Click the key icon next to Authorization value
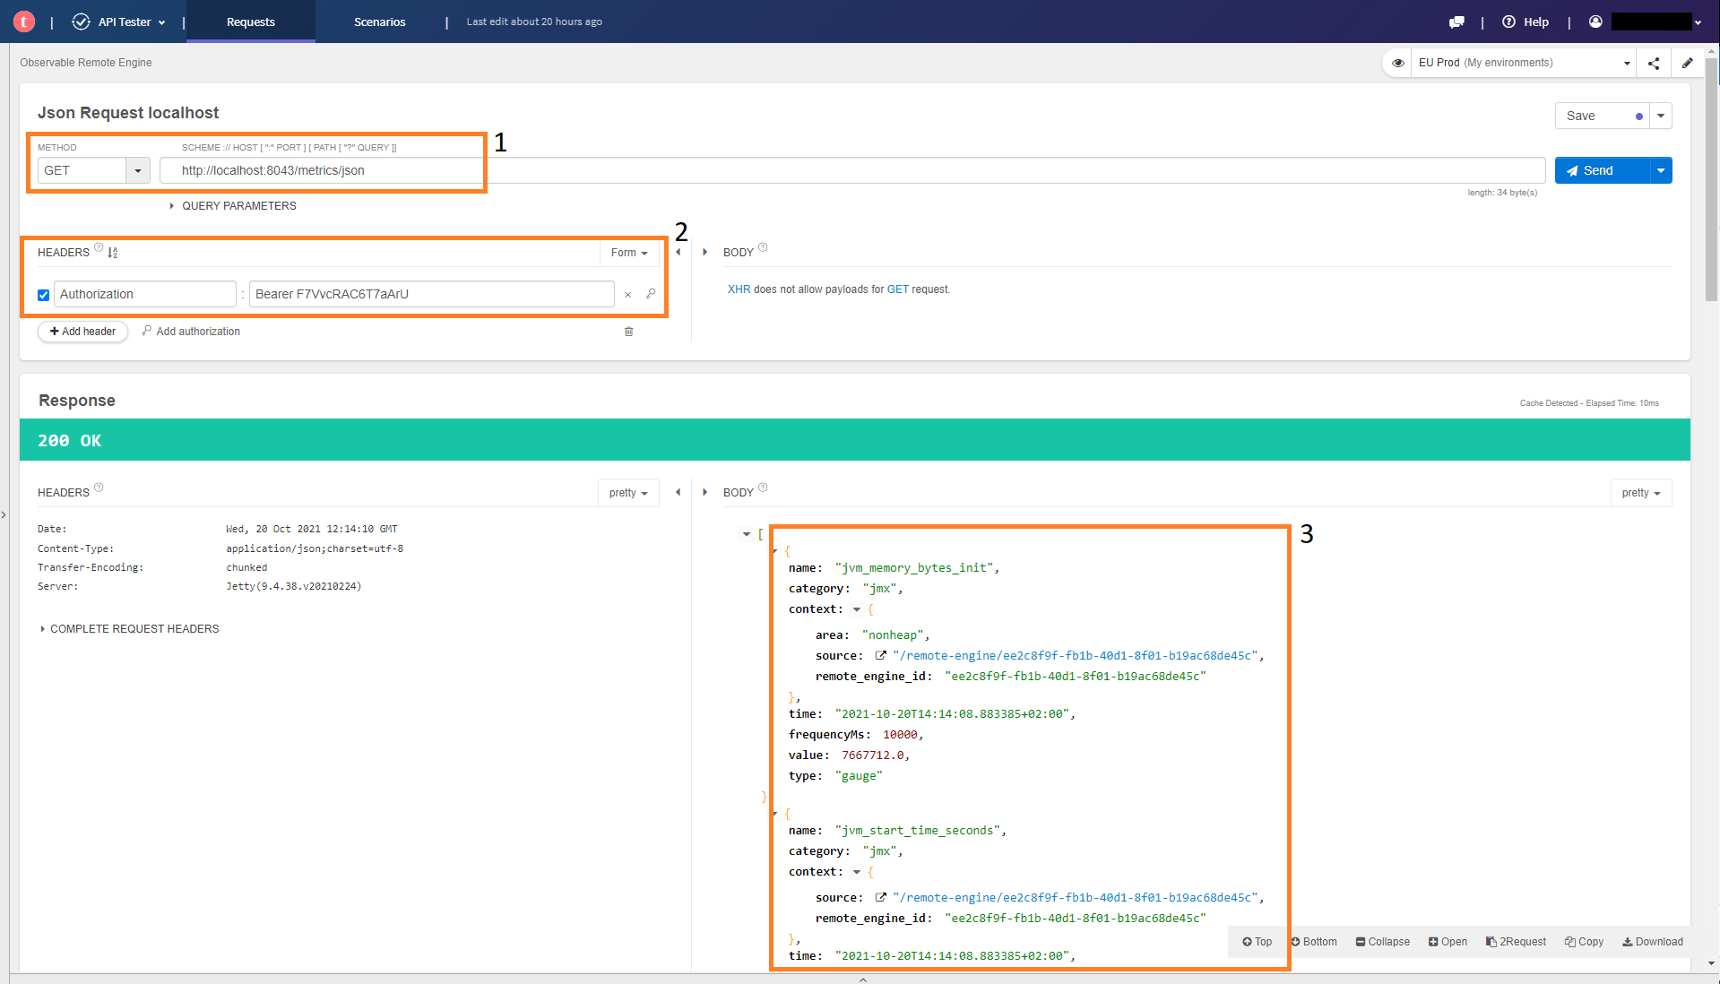Screen dimensions: 1720x984 coord(651,294)
